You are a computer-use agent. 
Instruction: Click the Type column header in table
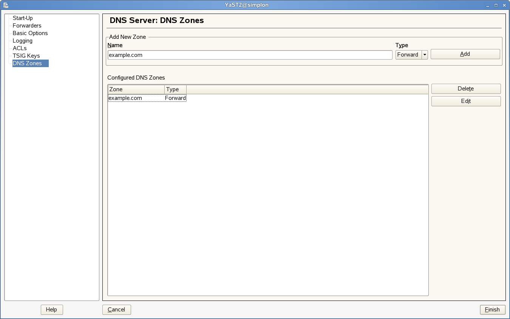point(175,89)
